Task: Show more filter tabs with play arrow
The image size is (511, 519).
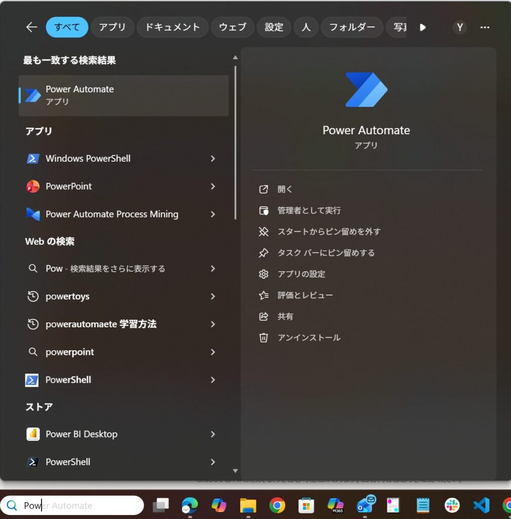Action: tap(423, 27)
